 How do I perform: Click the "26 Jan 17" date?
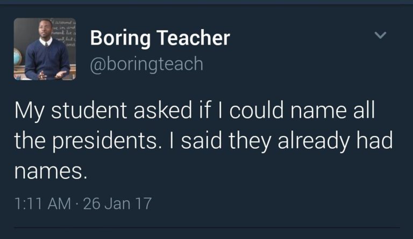[x=118, y=204]
